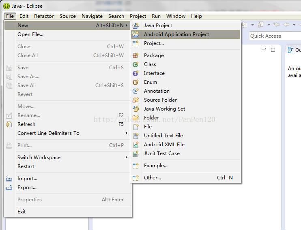Open the File menu
This screenshot has height=230, width=301.
point(10,16)
